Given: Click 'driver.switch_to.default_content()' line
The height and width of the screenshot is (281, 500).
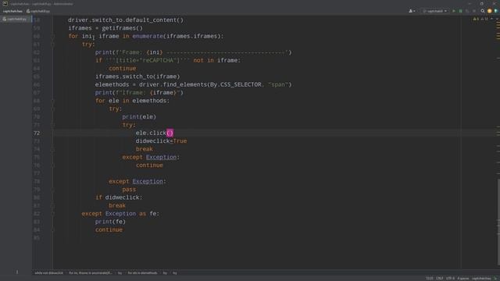Looking at the screenshot, I should 126,20.
